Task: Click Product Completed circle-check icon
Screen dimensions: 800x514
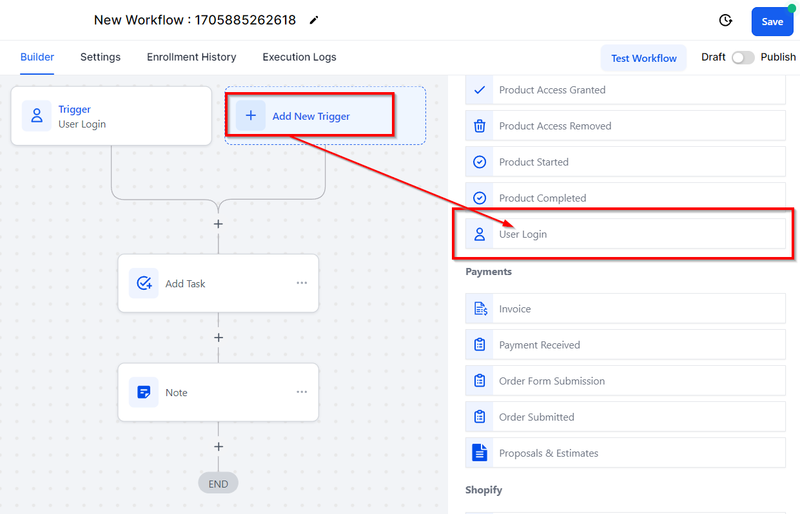Action: pyautogui.click(x=480, y=198)
